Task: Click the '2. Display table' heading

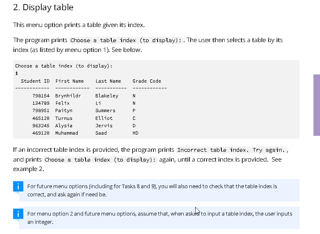Action: click(43, 7)
